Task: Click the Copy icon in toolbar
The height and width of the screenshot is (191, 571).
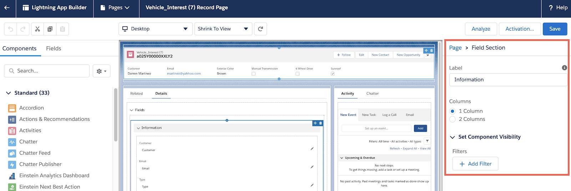Action: click(x=50, y=29)
